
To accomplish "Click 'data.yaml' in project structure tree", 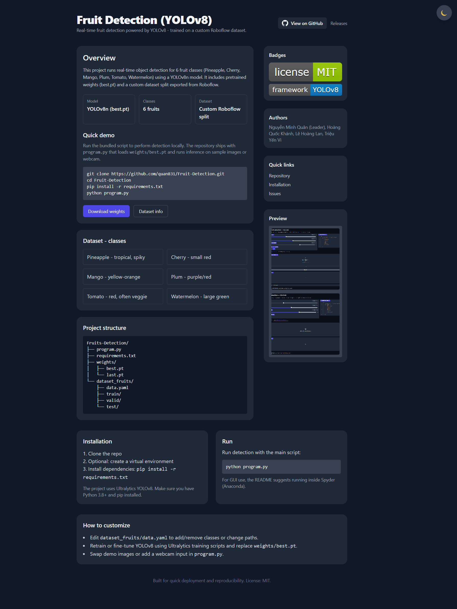I will (x=117, y=387).
